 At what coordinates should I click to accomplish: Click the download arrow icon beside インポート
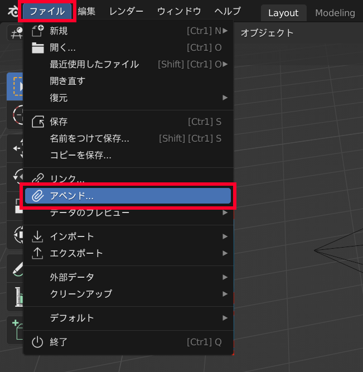click(37, 236)
